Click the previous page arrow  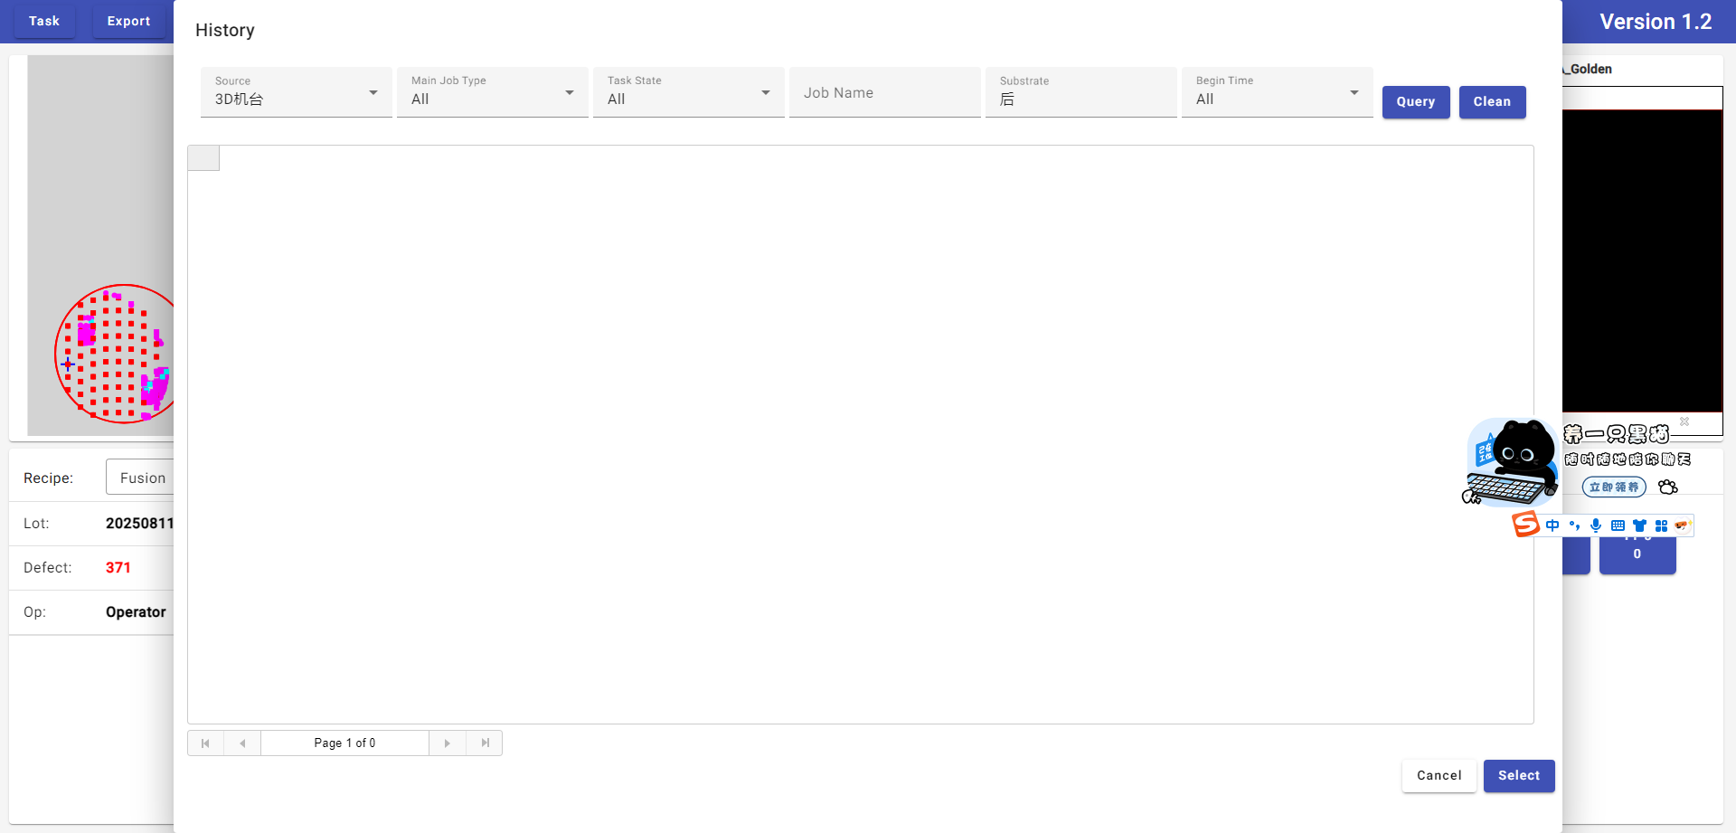click(242, 743)
